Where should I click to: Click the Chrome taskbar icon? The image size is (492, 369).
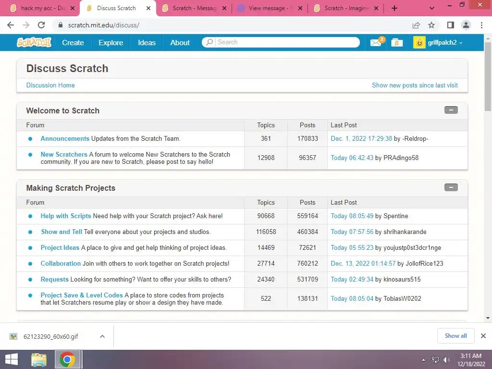67,359
